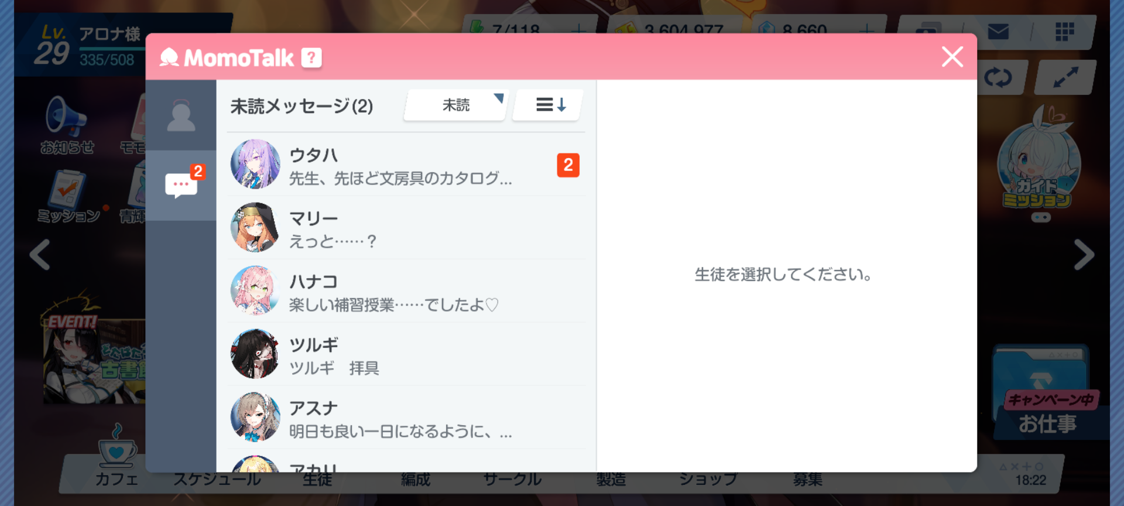Open the ミッション clipboard icon
1124x506 pixels.
coord(67,190)
